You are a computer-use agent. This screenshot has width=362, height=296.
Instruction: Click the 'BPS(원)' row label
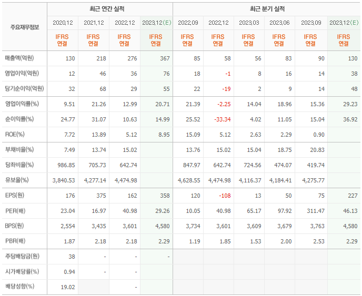(x=15, y=226)
